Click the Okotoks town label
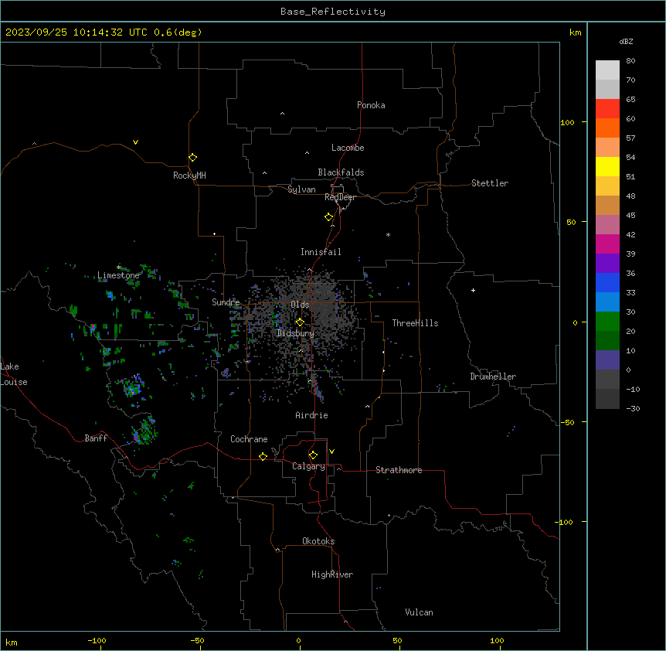Viewport: 666px width, 651px height. pos(318,541)
